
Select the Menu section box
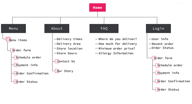click(x=14, y=29)
